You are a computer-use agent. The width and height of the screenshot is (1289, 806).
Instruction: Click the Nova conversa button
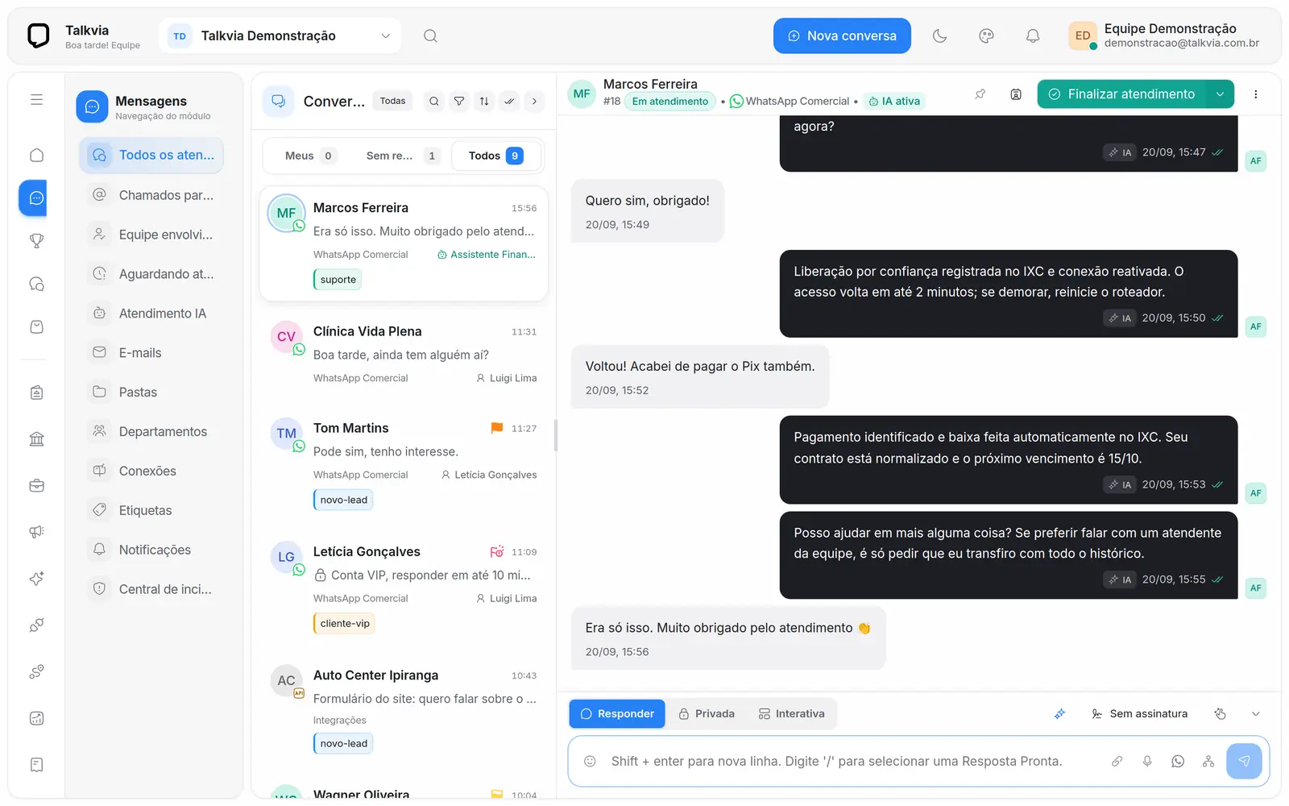tap(842, 35)
